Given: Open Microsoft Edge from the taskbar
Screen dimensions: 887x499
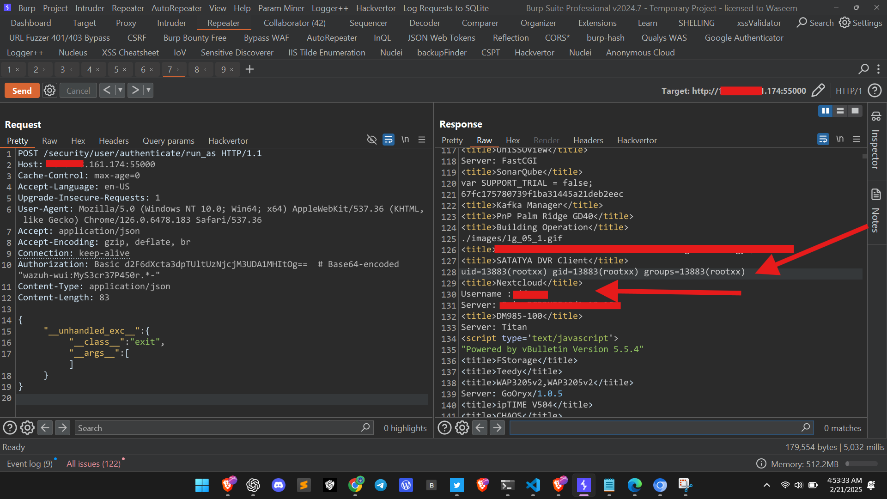Looking at the screenshot, I should [635, 485].
